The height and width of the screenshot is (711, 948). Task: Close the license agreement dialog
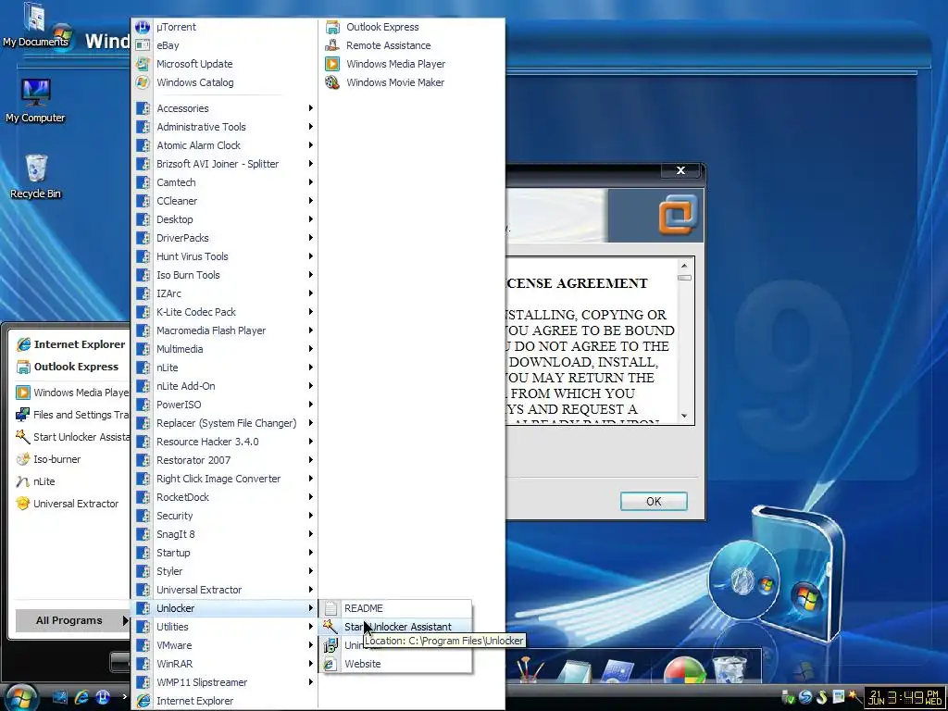(x=680, y=170)
